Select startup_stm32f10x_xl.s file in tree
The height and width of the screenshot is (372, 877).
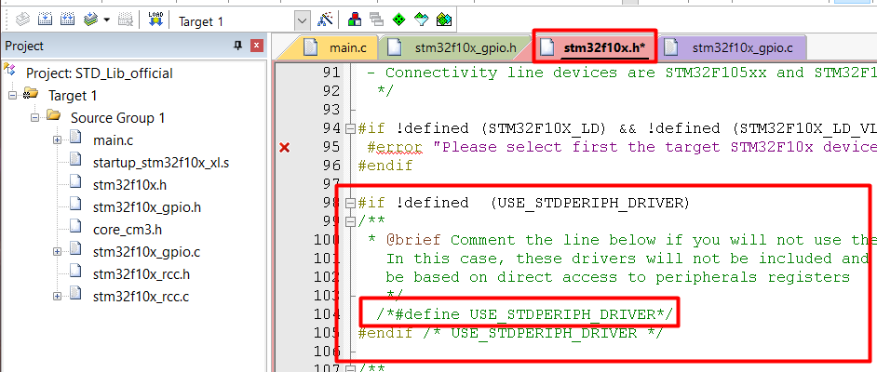[161, 163]
